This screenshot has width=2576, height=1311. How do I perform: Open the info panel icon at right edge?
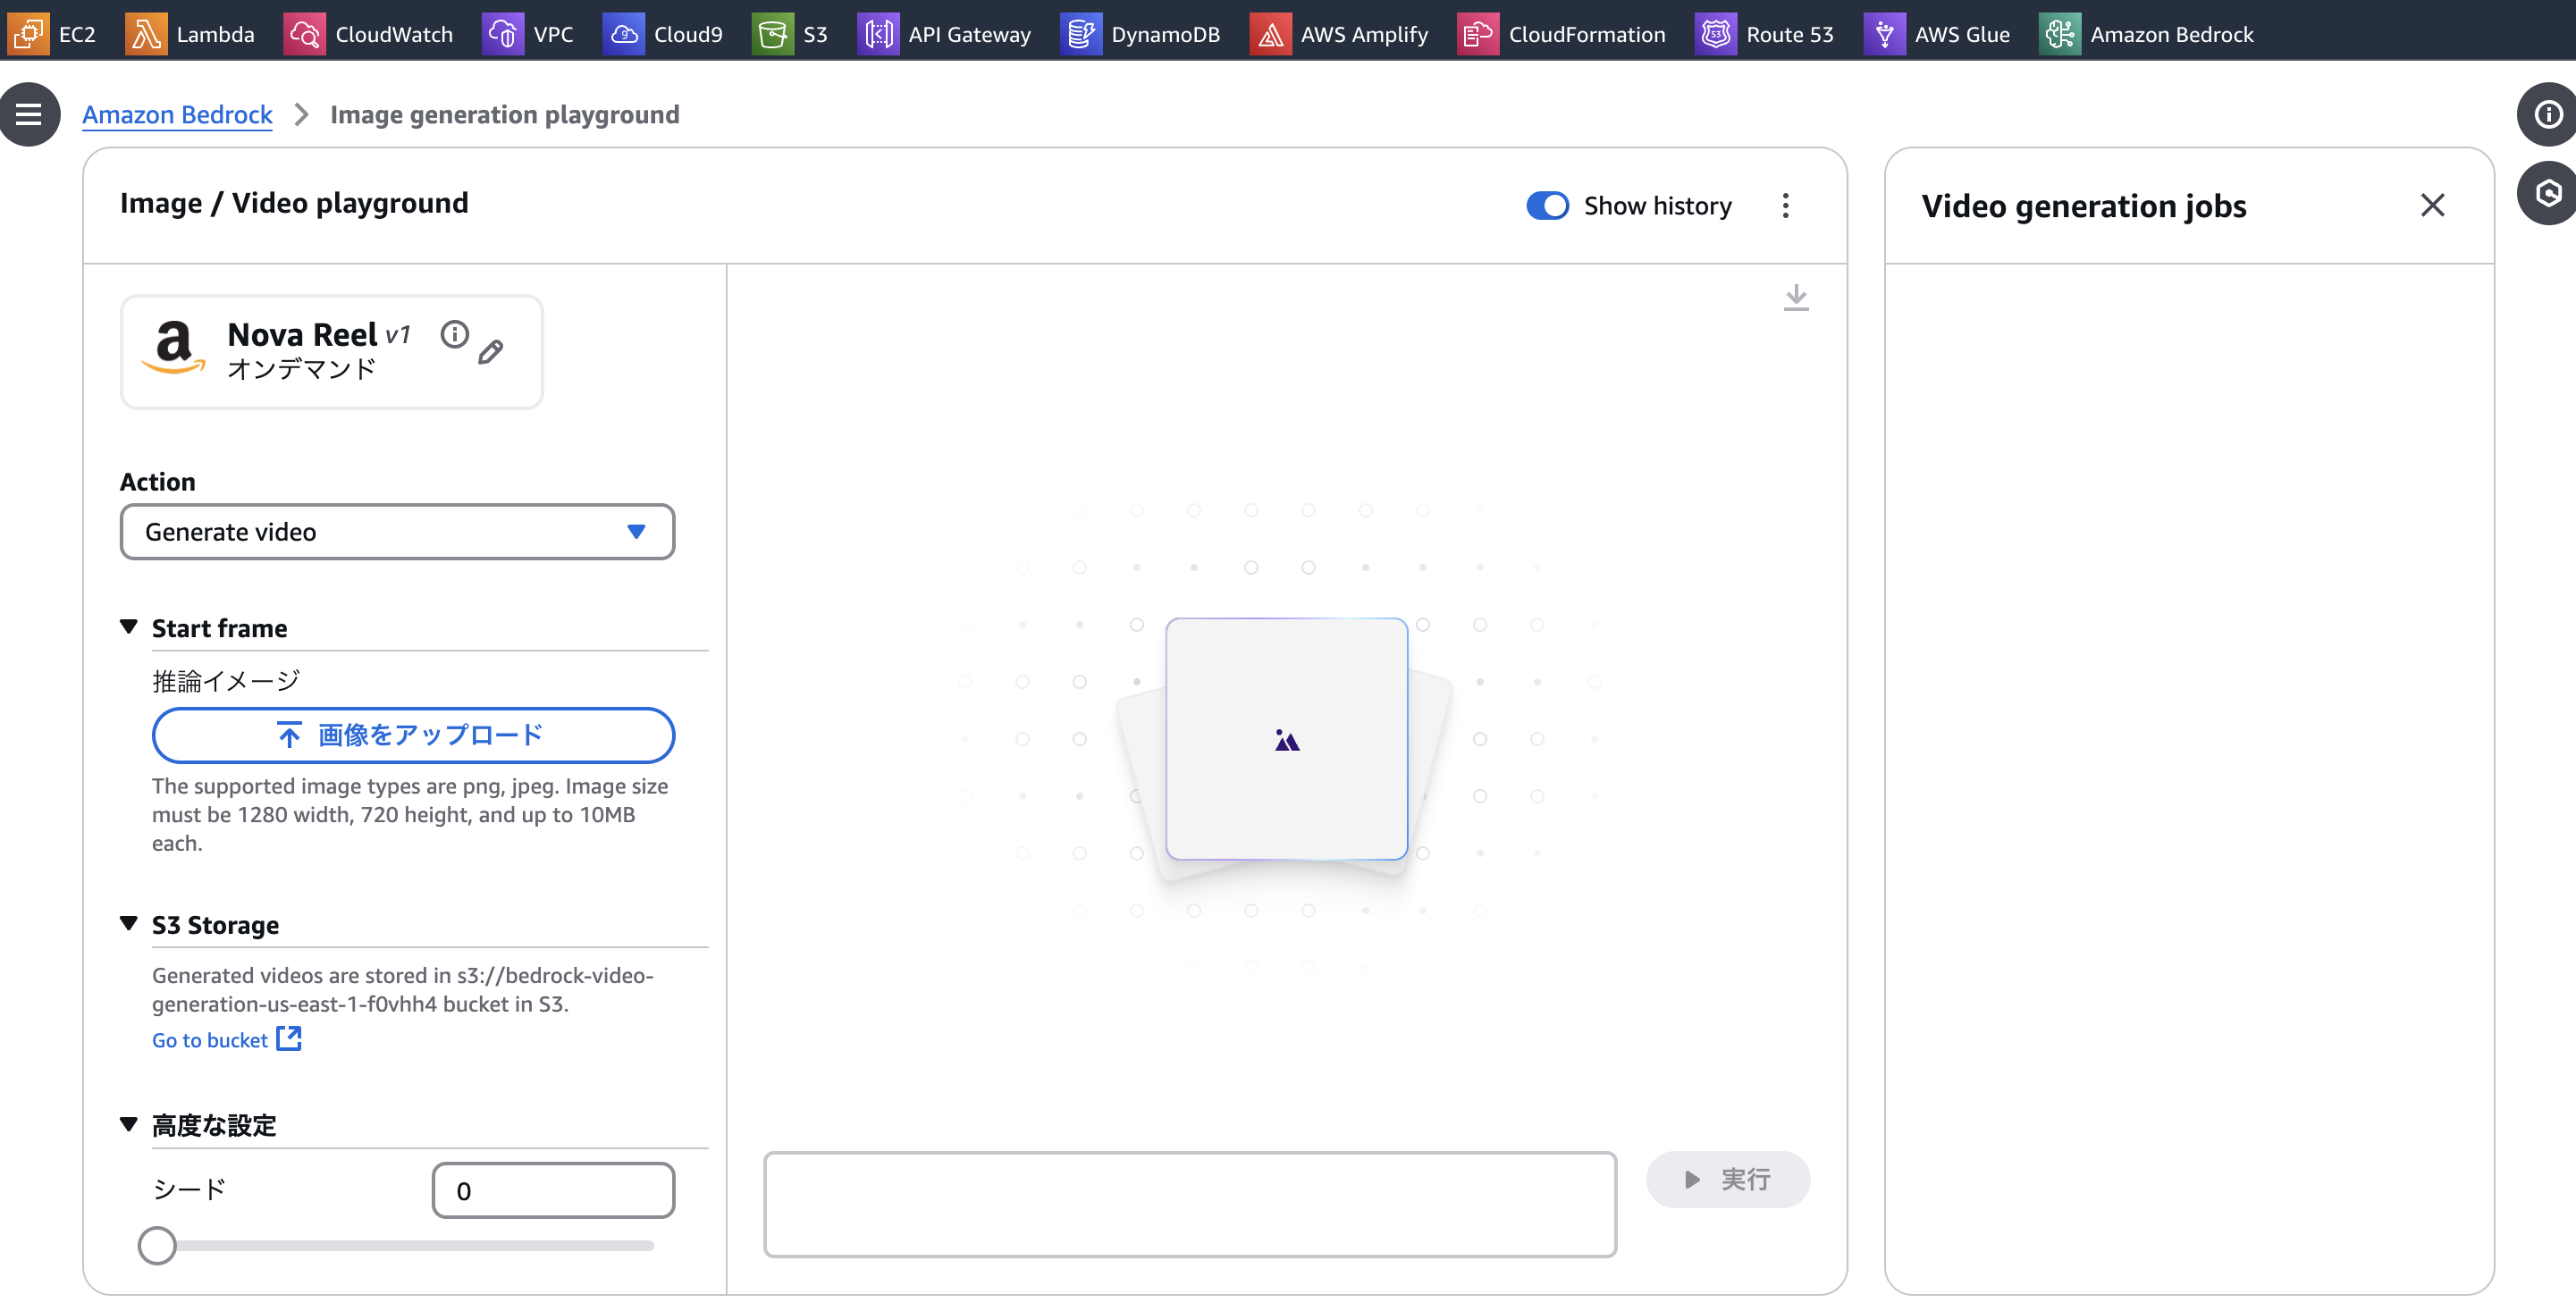point(2547,114)
